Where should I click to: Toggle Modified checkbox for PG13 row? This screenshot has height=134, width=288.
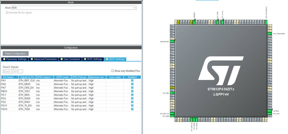pos(132,109)
